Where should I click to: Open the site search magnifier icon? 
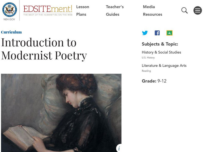(x=184, y=10)
